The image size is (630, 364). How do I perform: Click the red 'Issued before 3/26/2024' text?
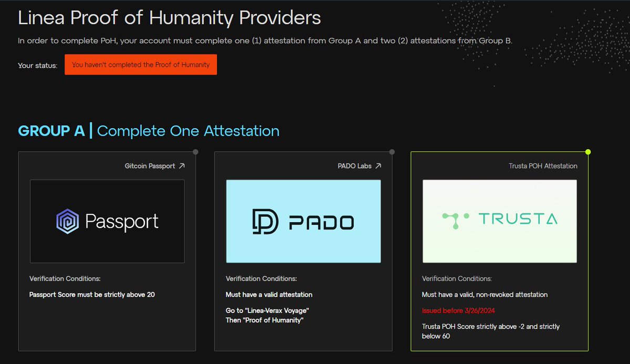point(458,310)
